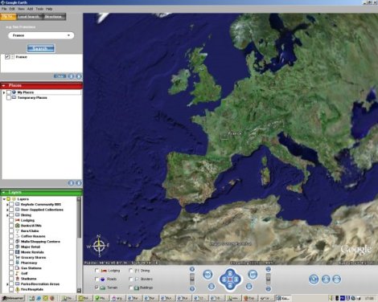Enable the Coffee Houses layer checkbox
The width and height of the screenshot is (378, 302).
point(11,236)
